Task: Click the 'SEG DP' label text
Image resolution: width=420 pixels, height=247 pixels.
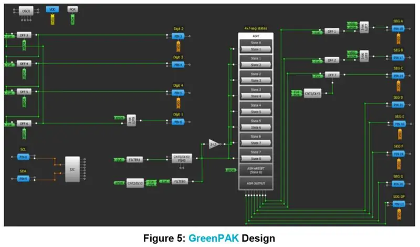Action: tap(399, 197)
